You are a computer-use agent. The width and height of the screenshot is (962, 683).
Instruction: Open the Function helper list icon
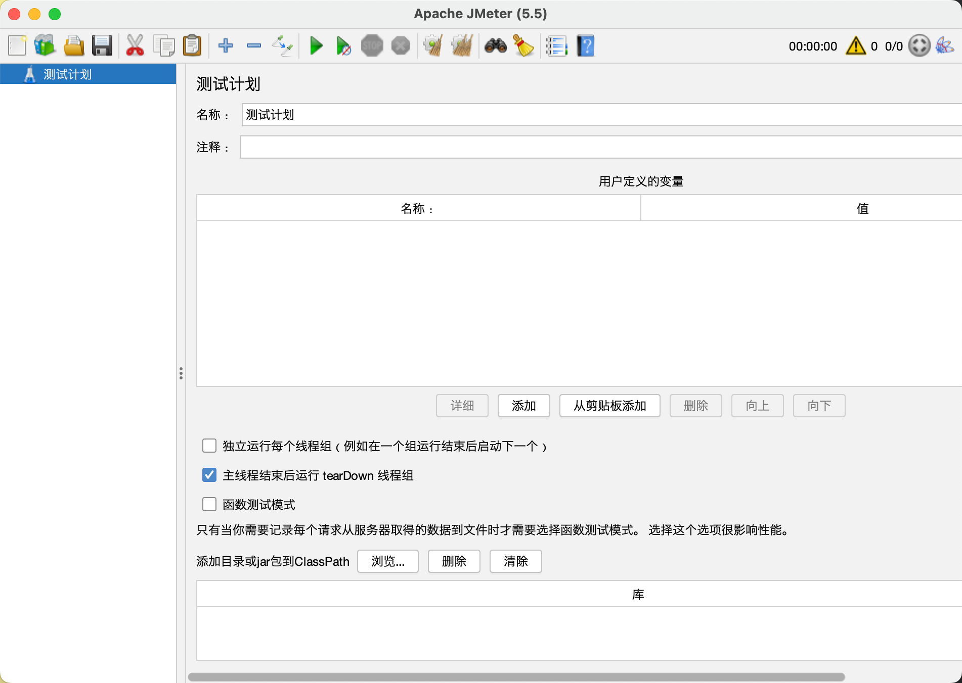tap(557, 46)
